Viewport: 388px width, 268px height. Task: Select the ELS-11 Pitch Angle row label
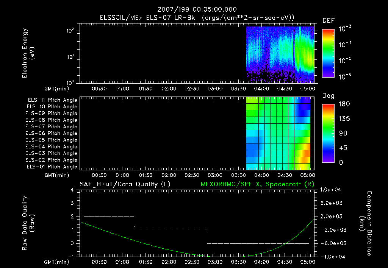pyautogui.click(x=52, y=100)
